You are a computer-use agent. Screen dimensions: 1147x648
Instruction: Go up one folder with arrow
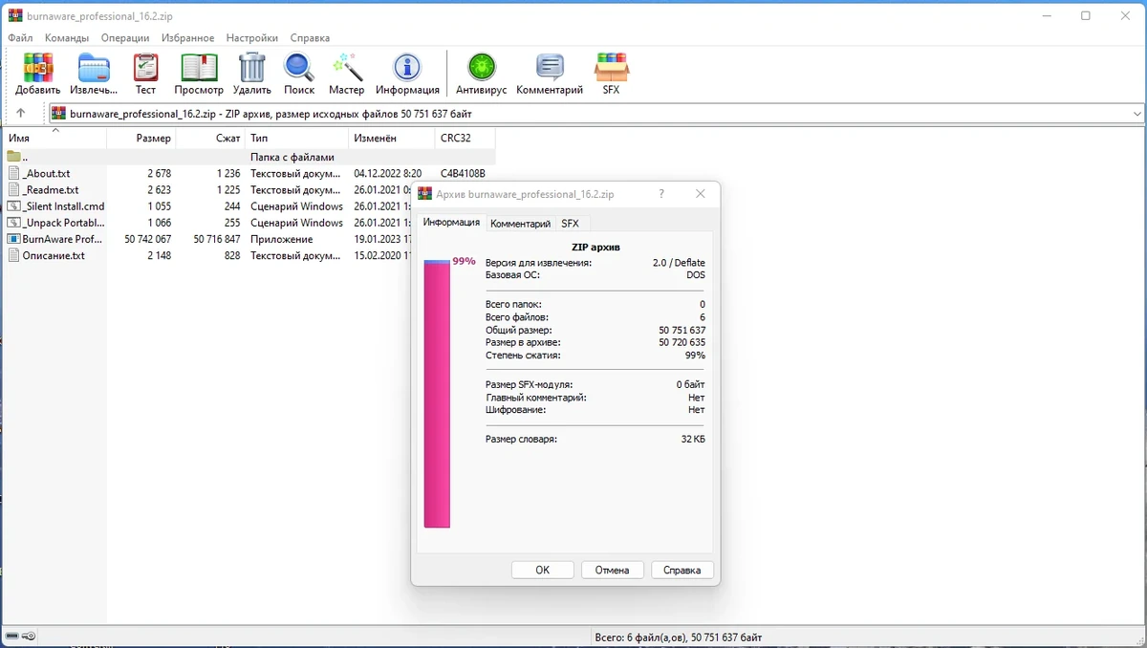point(21,114)
